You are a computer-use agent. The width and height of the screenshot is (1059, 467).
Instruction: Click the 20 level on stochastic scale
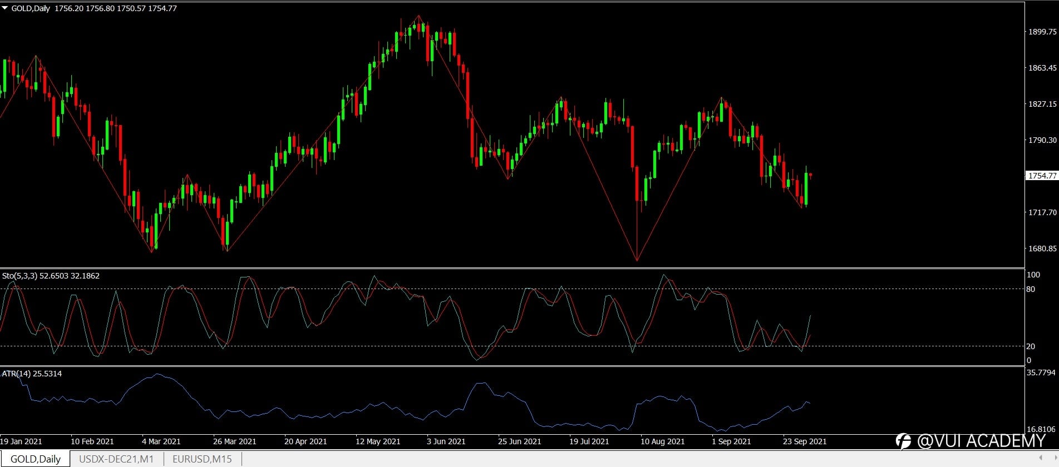click(1031, 346)
